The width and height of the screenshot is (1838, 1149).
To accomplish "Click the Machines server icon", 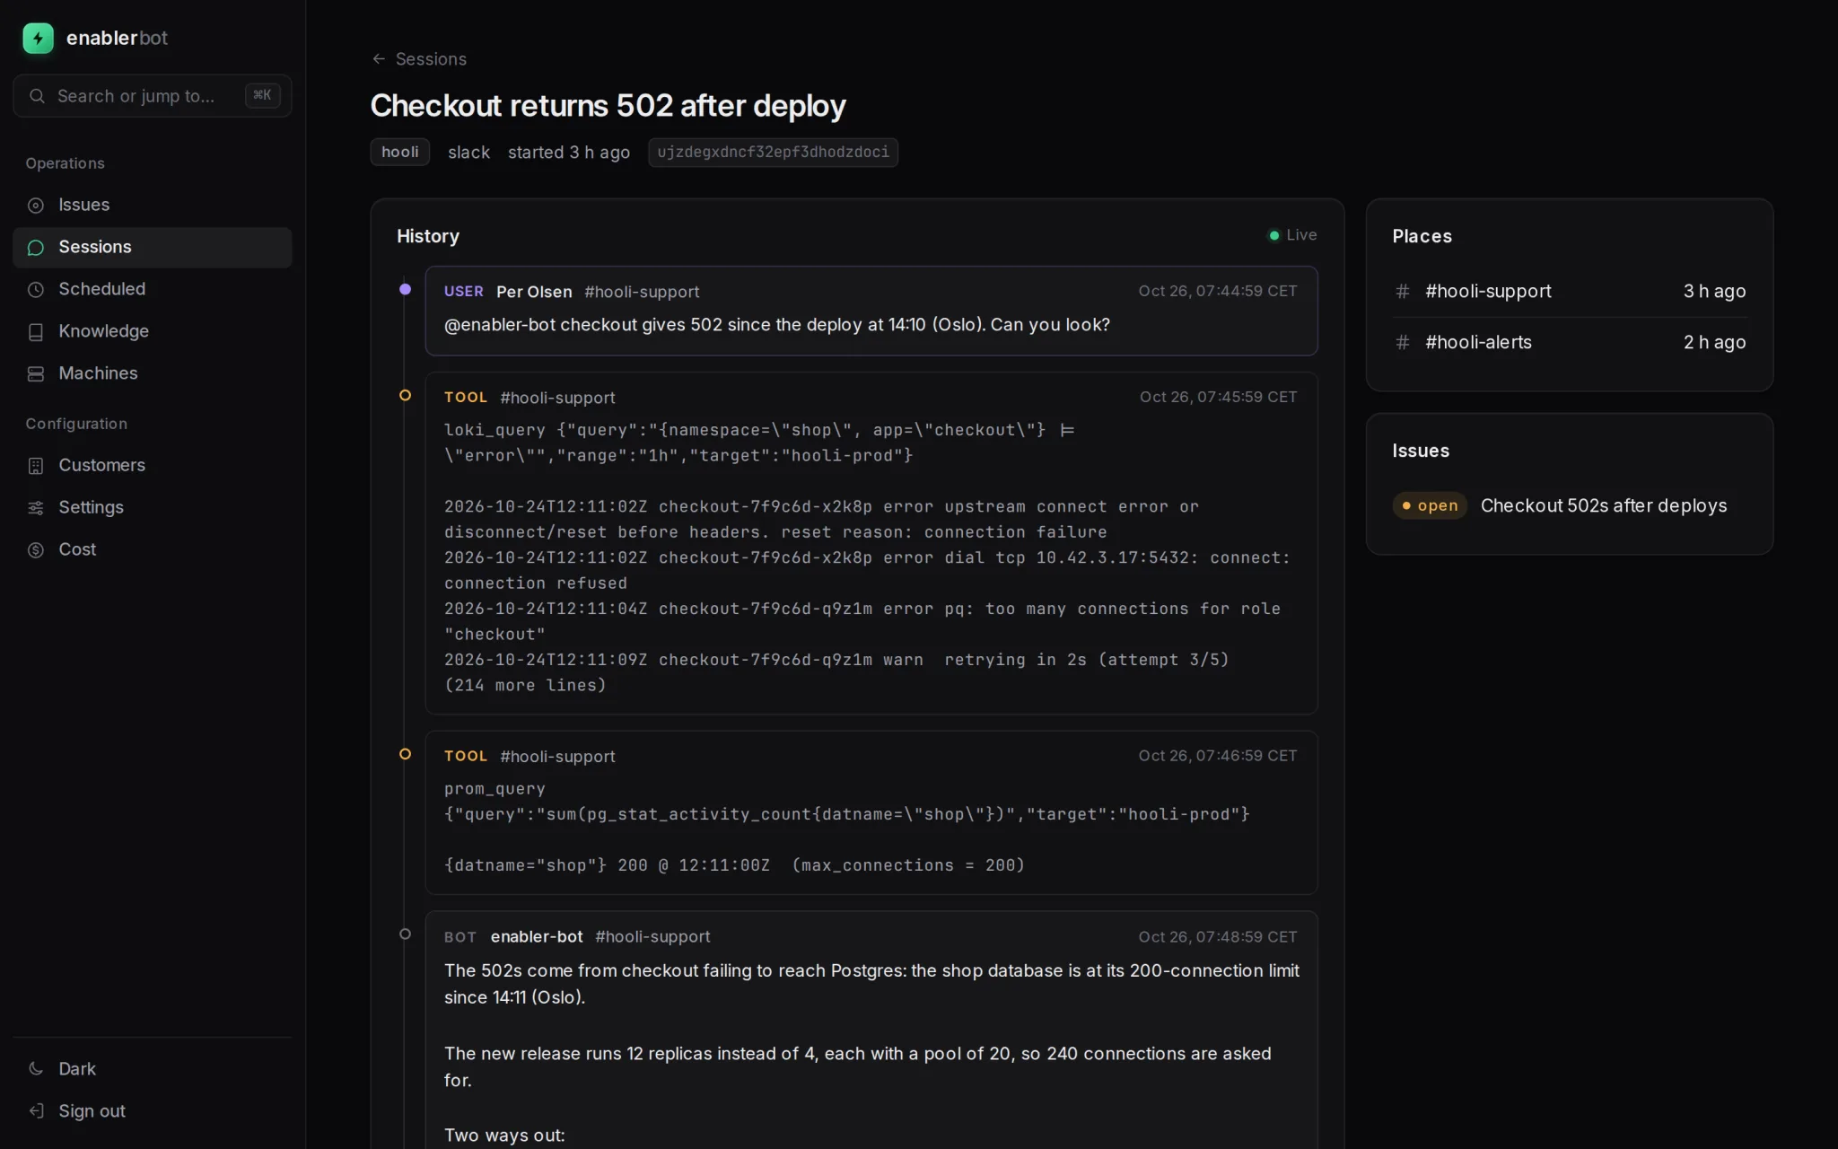I will [x=36, y=374].
